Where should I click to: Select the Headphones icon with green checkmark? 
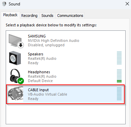16,76
